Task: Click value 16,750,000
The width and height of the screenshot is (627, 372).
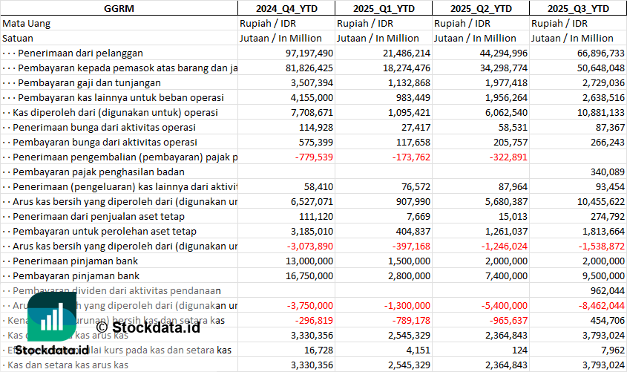Action: pos(309,275)
